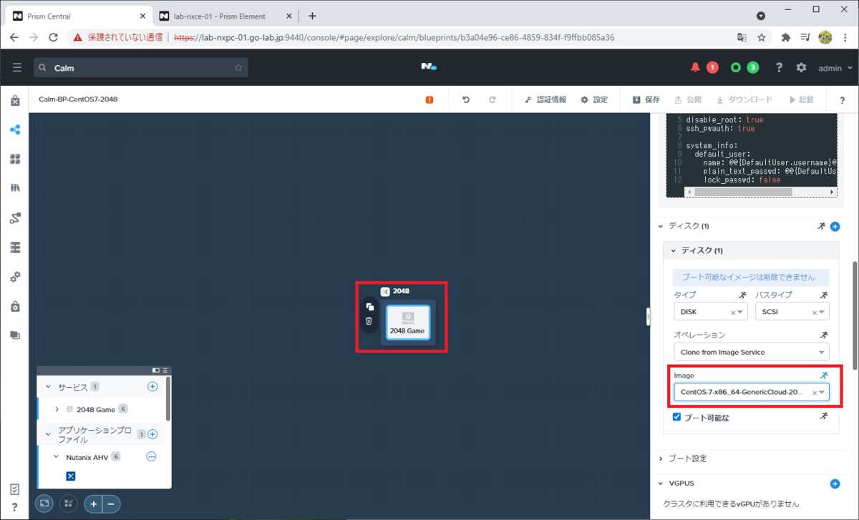Redo the blueprint change
859x520 pixels.
(x=492, y=100)
